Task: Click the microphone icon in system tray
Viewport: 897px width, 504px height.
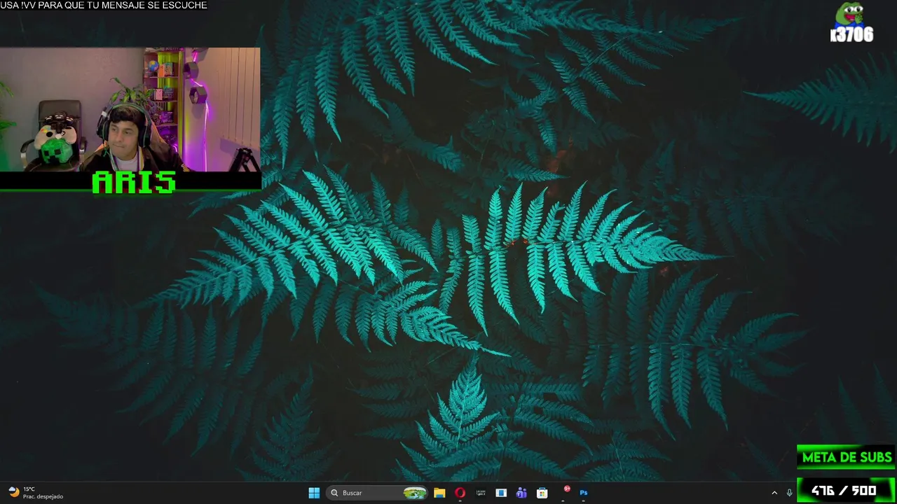Action: pos(789,493)
